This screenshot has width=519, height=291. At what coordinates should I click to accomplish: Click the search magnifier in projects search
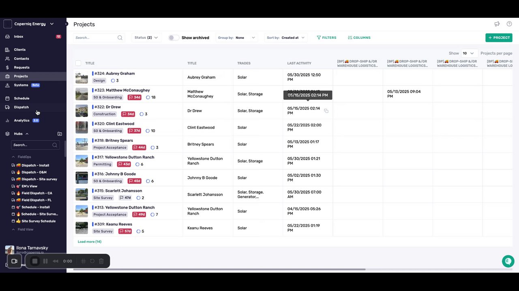click(x=120, y=38)
